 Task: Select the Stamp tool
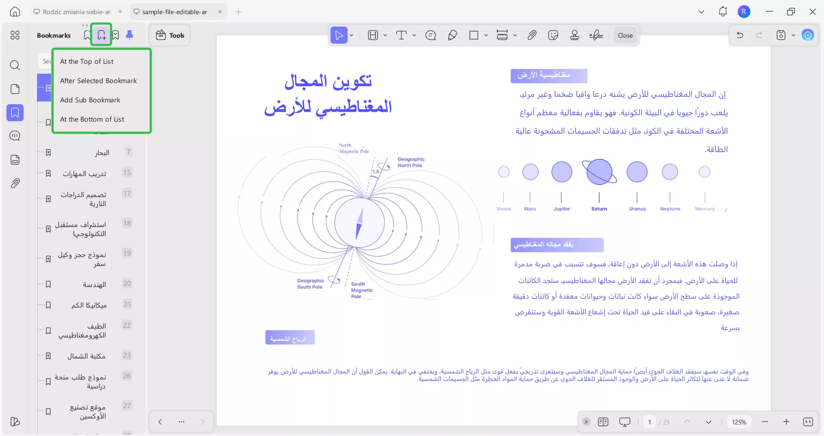[575, 35]
